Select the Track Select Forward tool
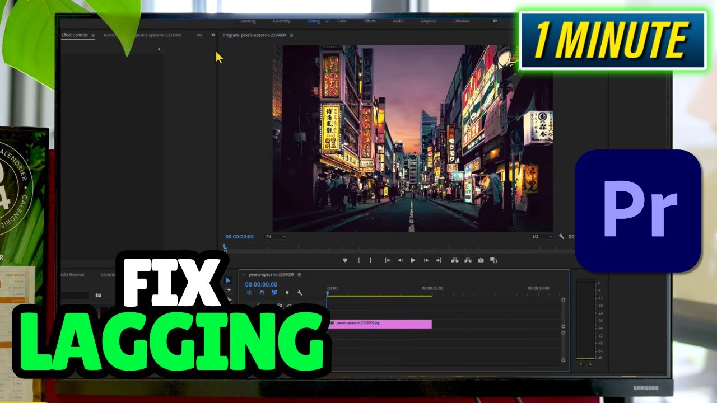The image size is (717, 403). tap(228, 290)
